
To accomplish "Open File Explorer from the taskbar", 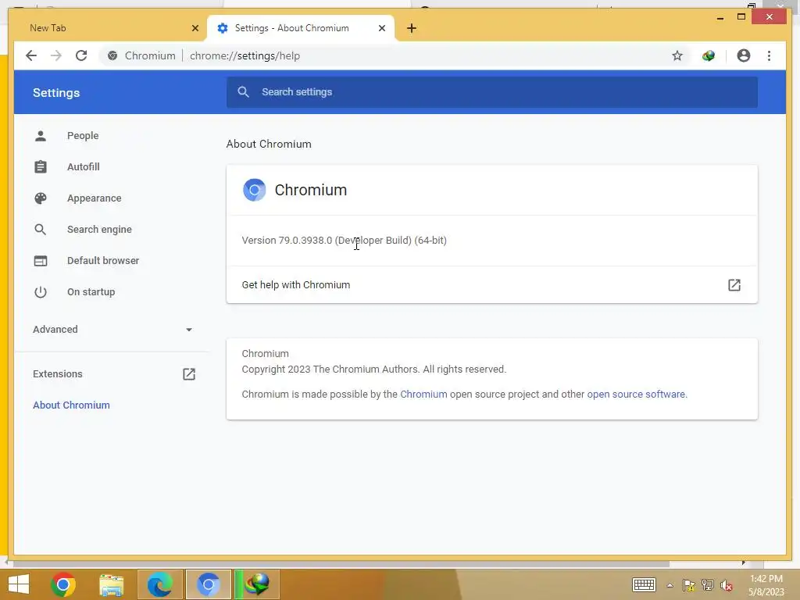I will click(x=112, y=584).
